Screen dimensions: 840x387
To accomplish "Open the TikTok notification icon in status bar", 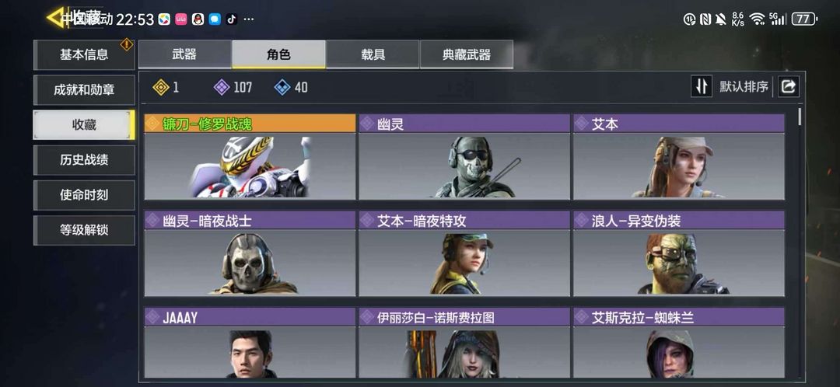I will (x=232, y=19).
